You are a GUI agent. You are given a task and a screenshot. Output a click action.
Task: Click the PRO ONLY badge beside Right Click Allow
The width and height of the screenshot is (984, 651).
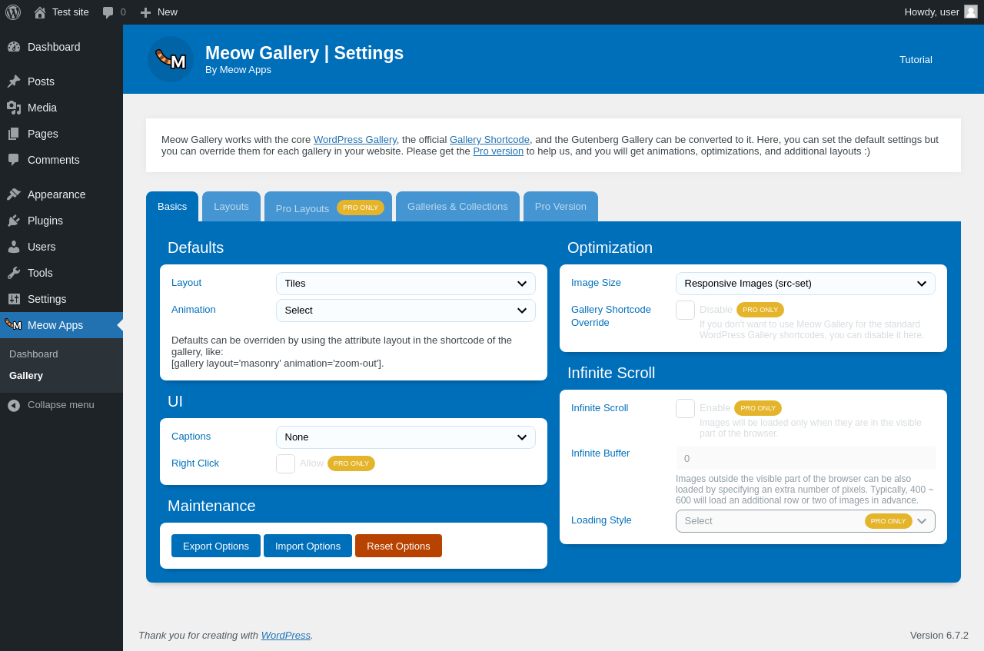(351, 463)
